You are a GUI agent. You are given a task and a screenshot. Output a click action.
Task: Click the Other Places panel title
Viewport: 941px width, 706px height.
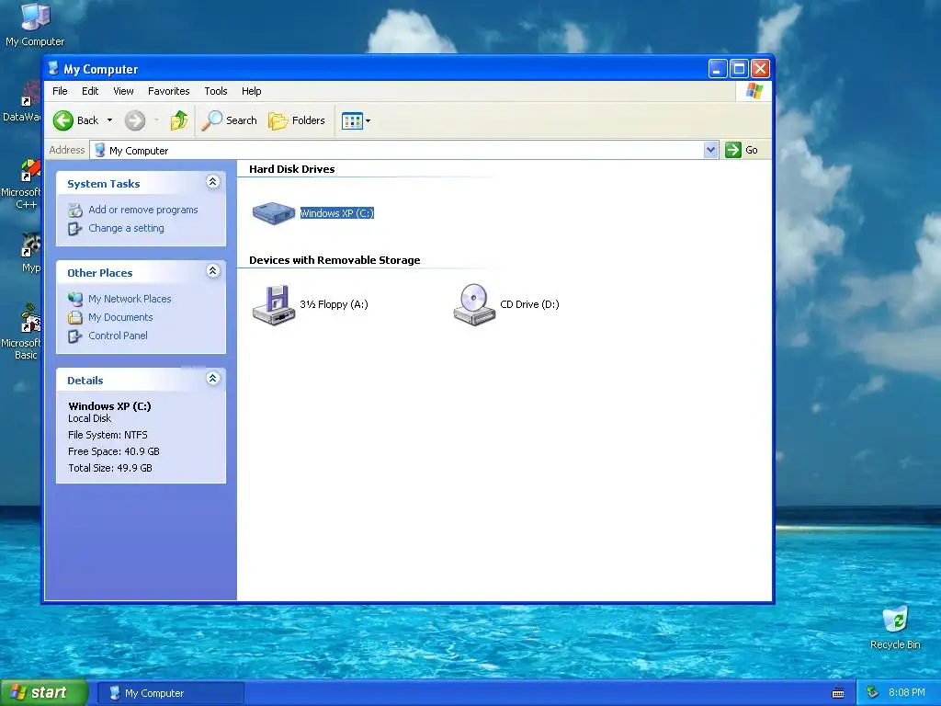(99, 272)
